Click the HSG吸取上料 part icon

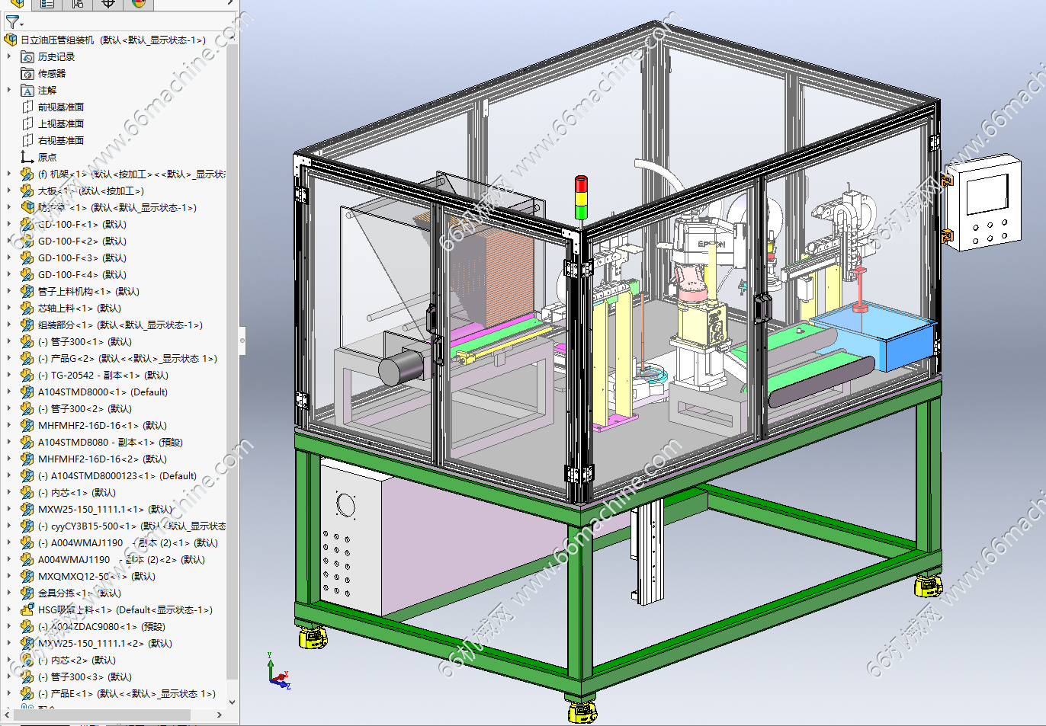[x=27, y=610]
